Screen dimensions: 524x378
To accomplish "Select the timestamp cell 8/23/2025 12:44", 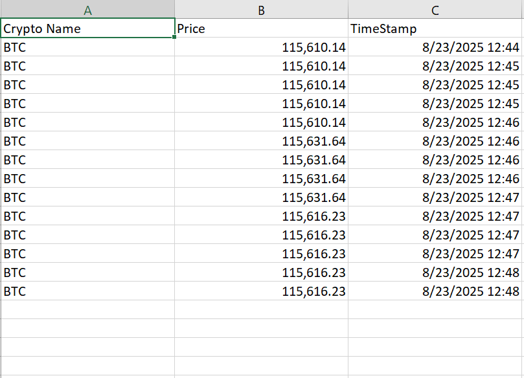I will (435, 47).
